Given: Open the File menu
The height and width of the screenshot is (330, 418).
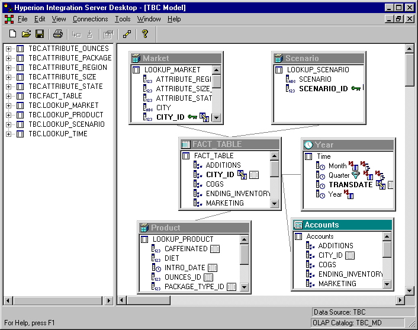Looking at the screenshot, I should point(22,19).
